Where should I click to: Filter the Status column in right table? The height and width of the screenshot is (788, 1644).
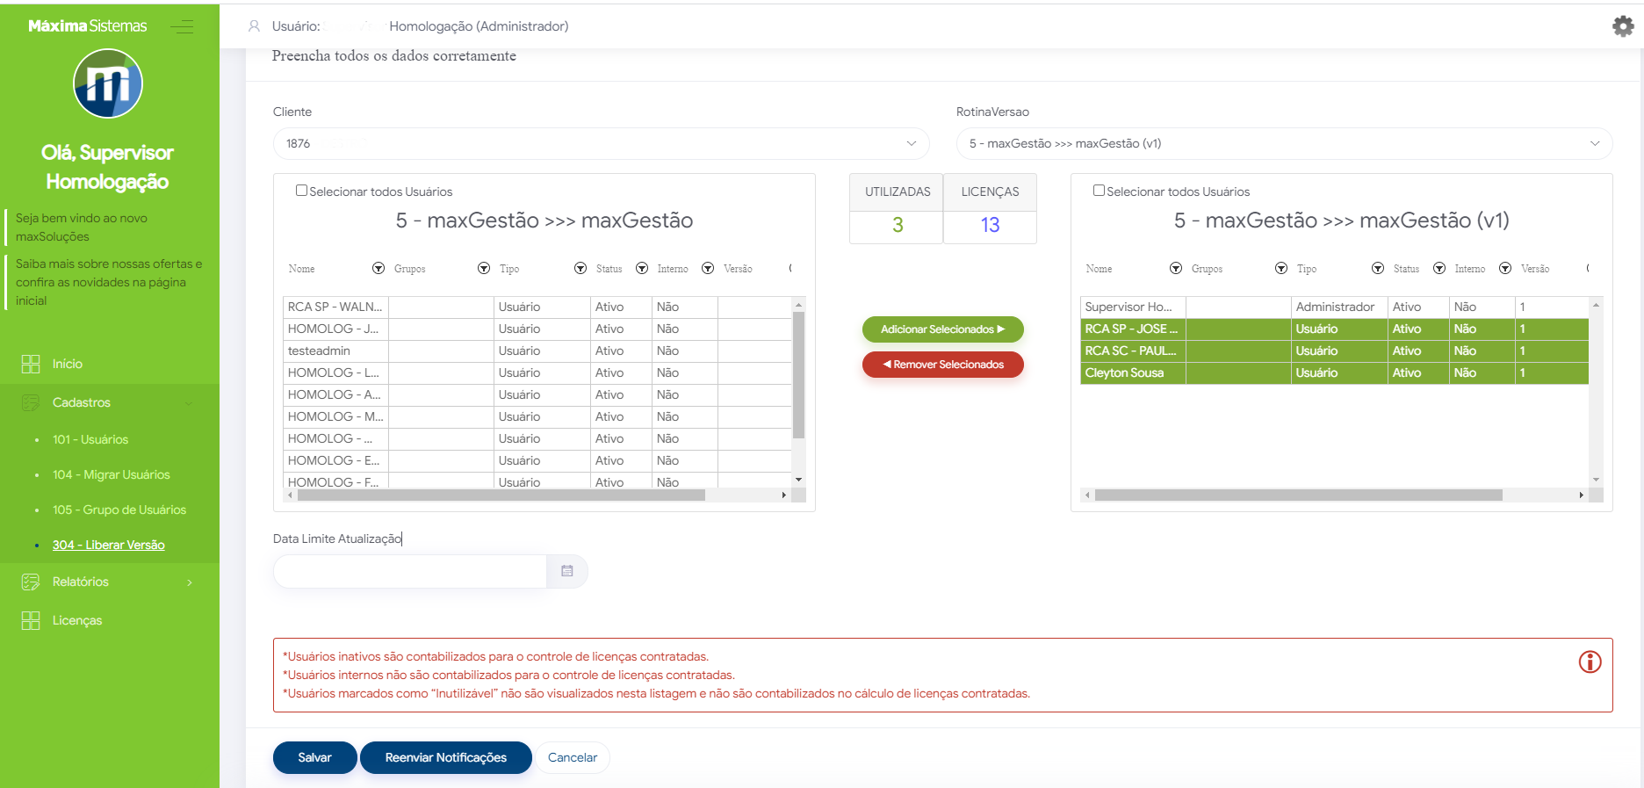pyautogui.click(x=1439, y=268)
